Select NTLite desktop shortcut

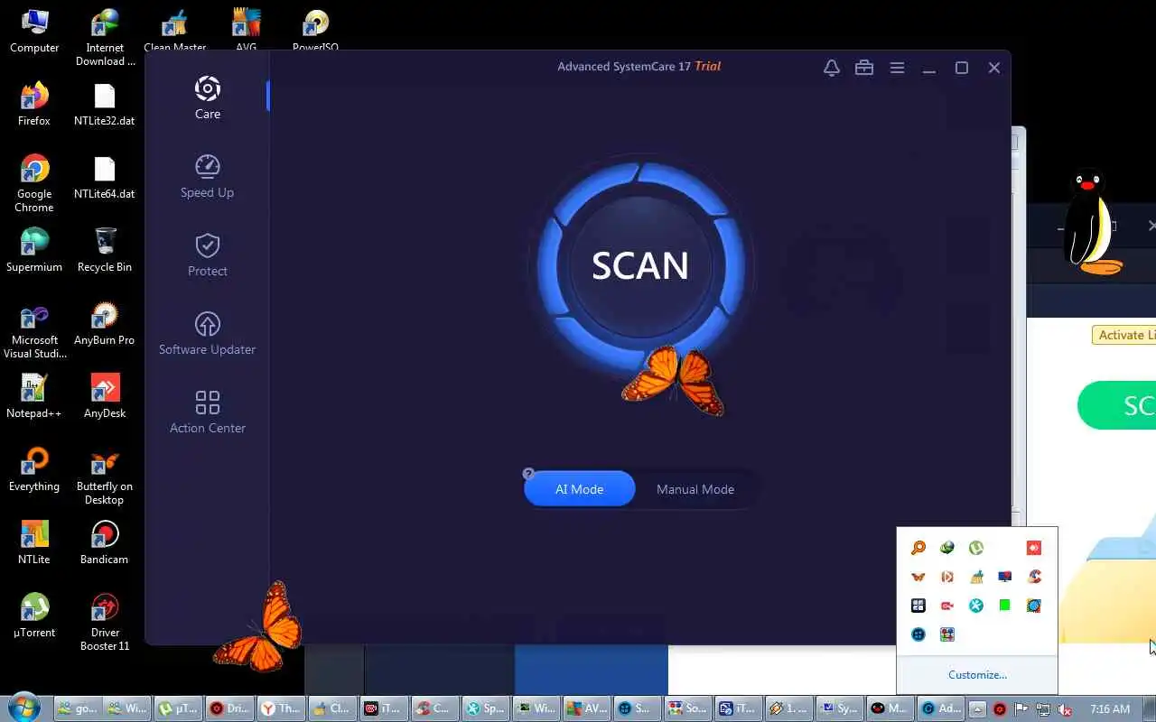pyautogui.click(x=34, y=542)
